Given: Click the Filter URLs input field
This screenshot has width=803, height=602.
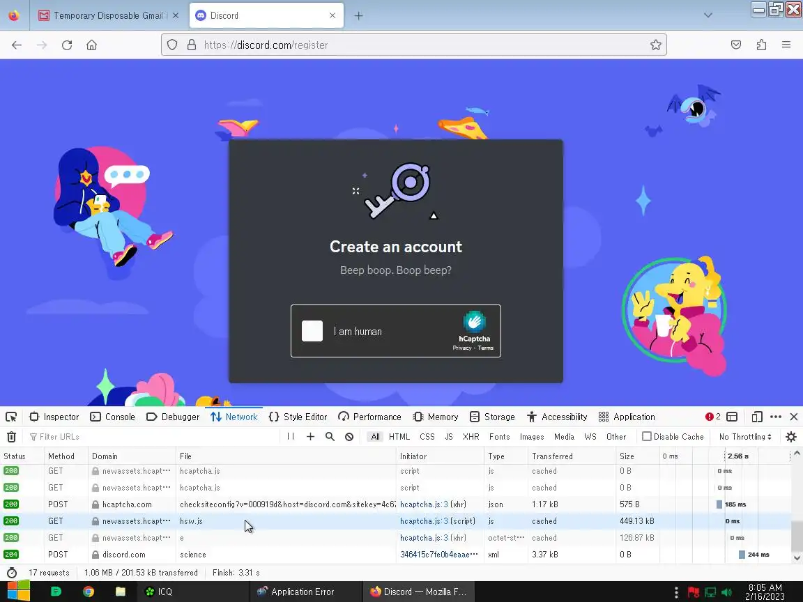Looking at the screenshot, I should tap(151, 437).
